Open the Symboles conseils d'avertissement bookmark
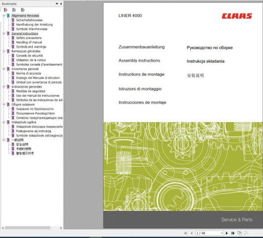Viewport: 263px width, 238px height. pyautogui.click(x=39, y=65)
